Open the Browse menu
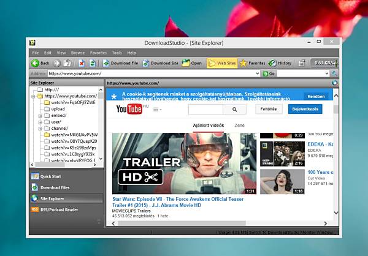This screenshot has height=256, width=368. pyautogui.click(x=78, y=53)
